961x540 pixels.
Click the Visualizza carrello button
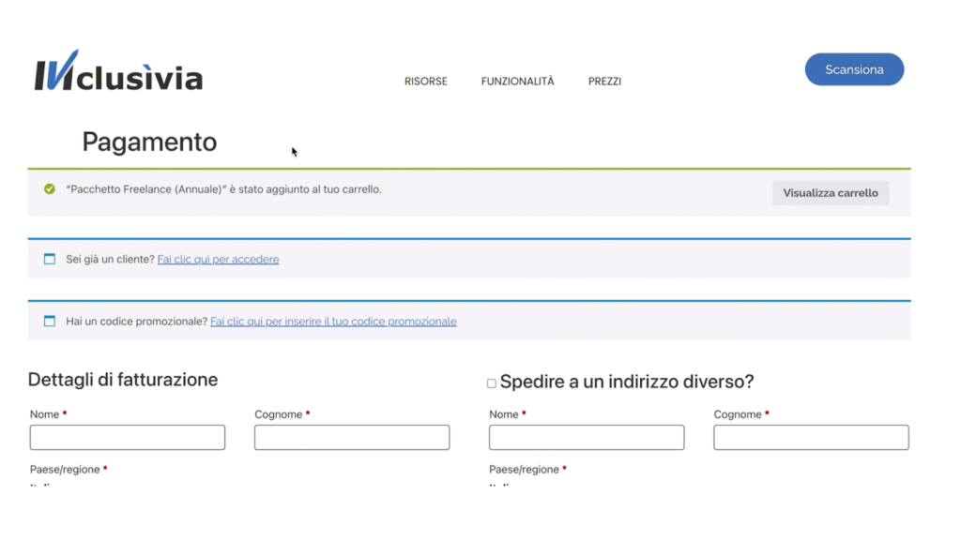coord(831,193)
